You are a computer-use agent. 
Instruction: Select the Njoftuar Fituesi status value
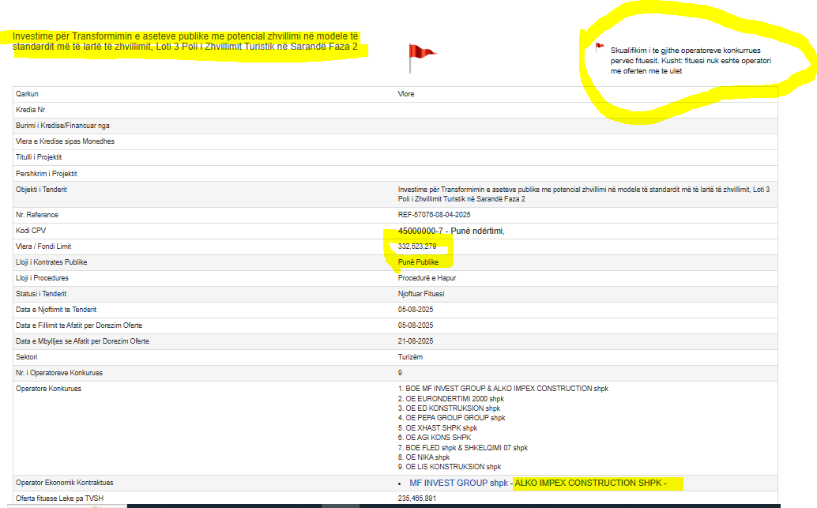click(421, 294)
